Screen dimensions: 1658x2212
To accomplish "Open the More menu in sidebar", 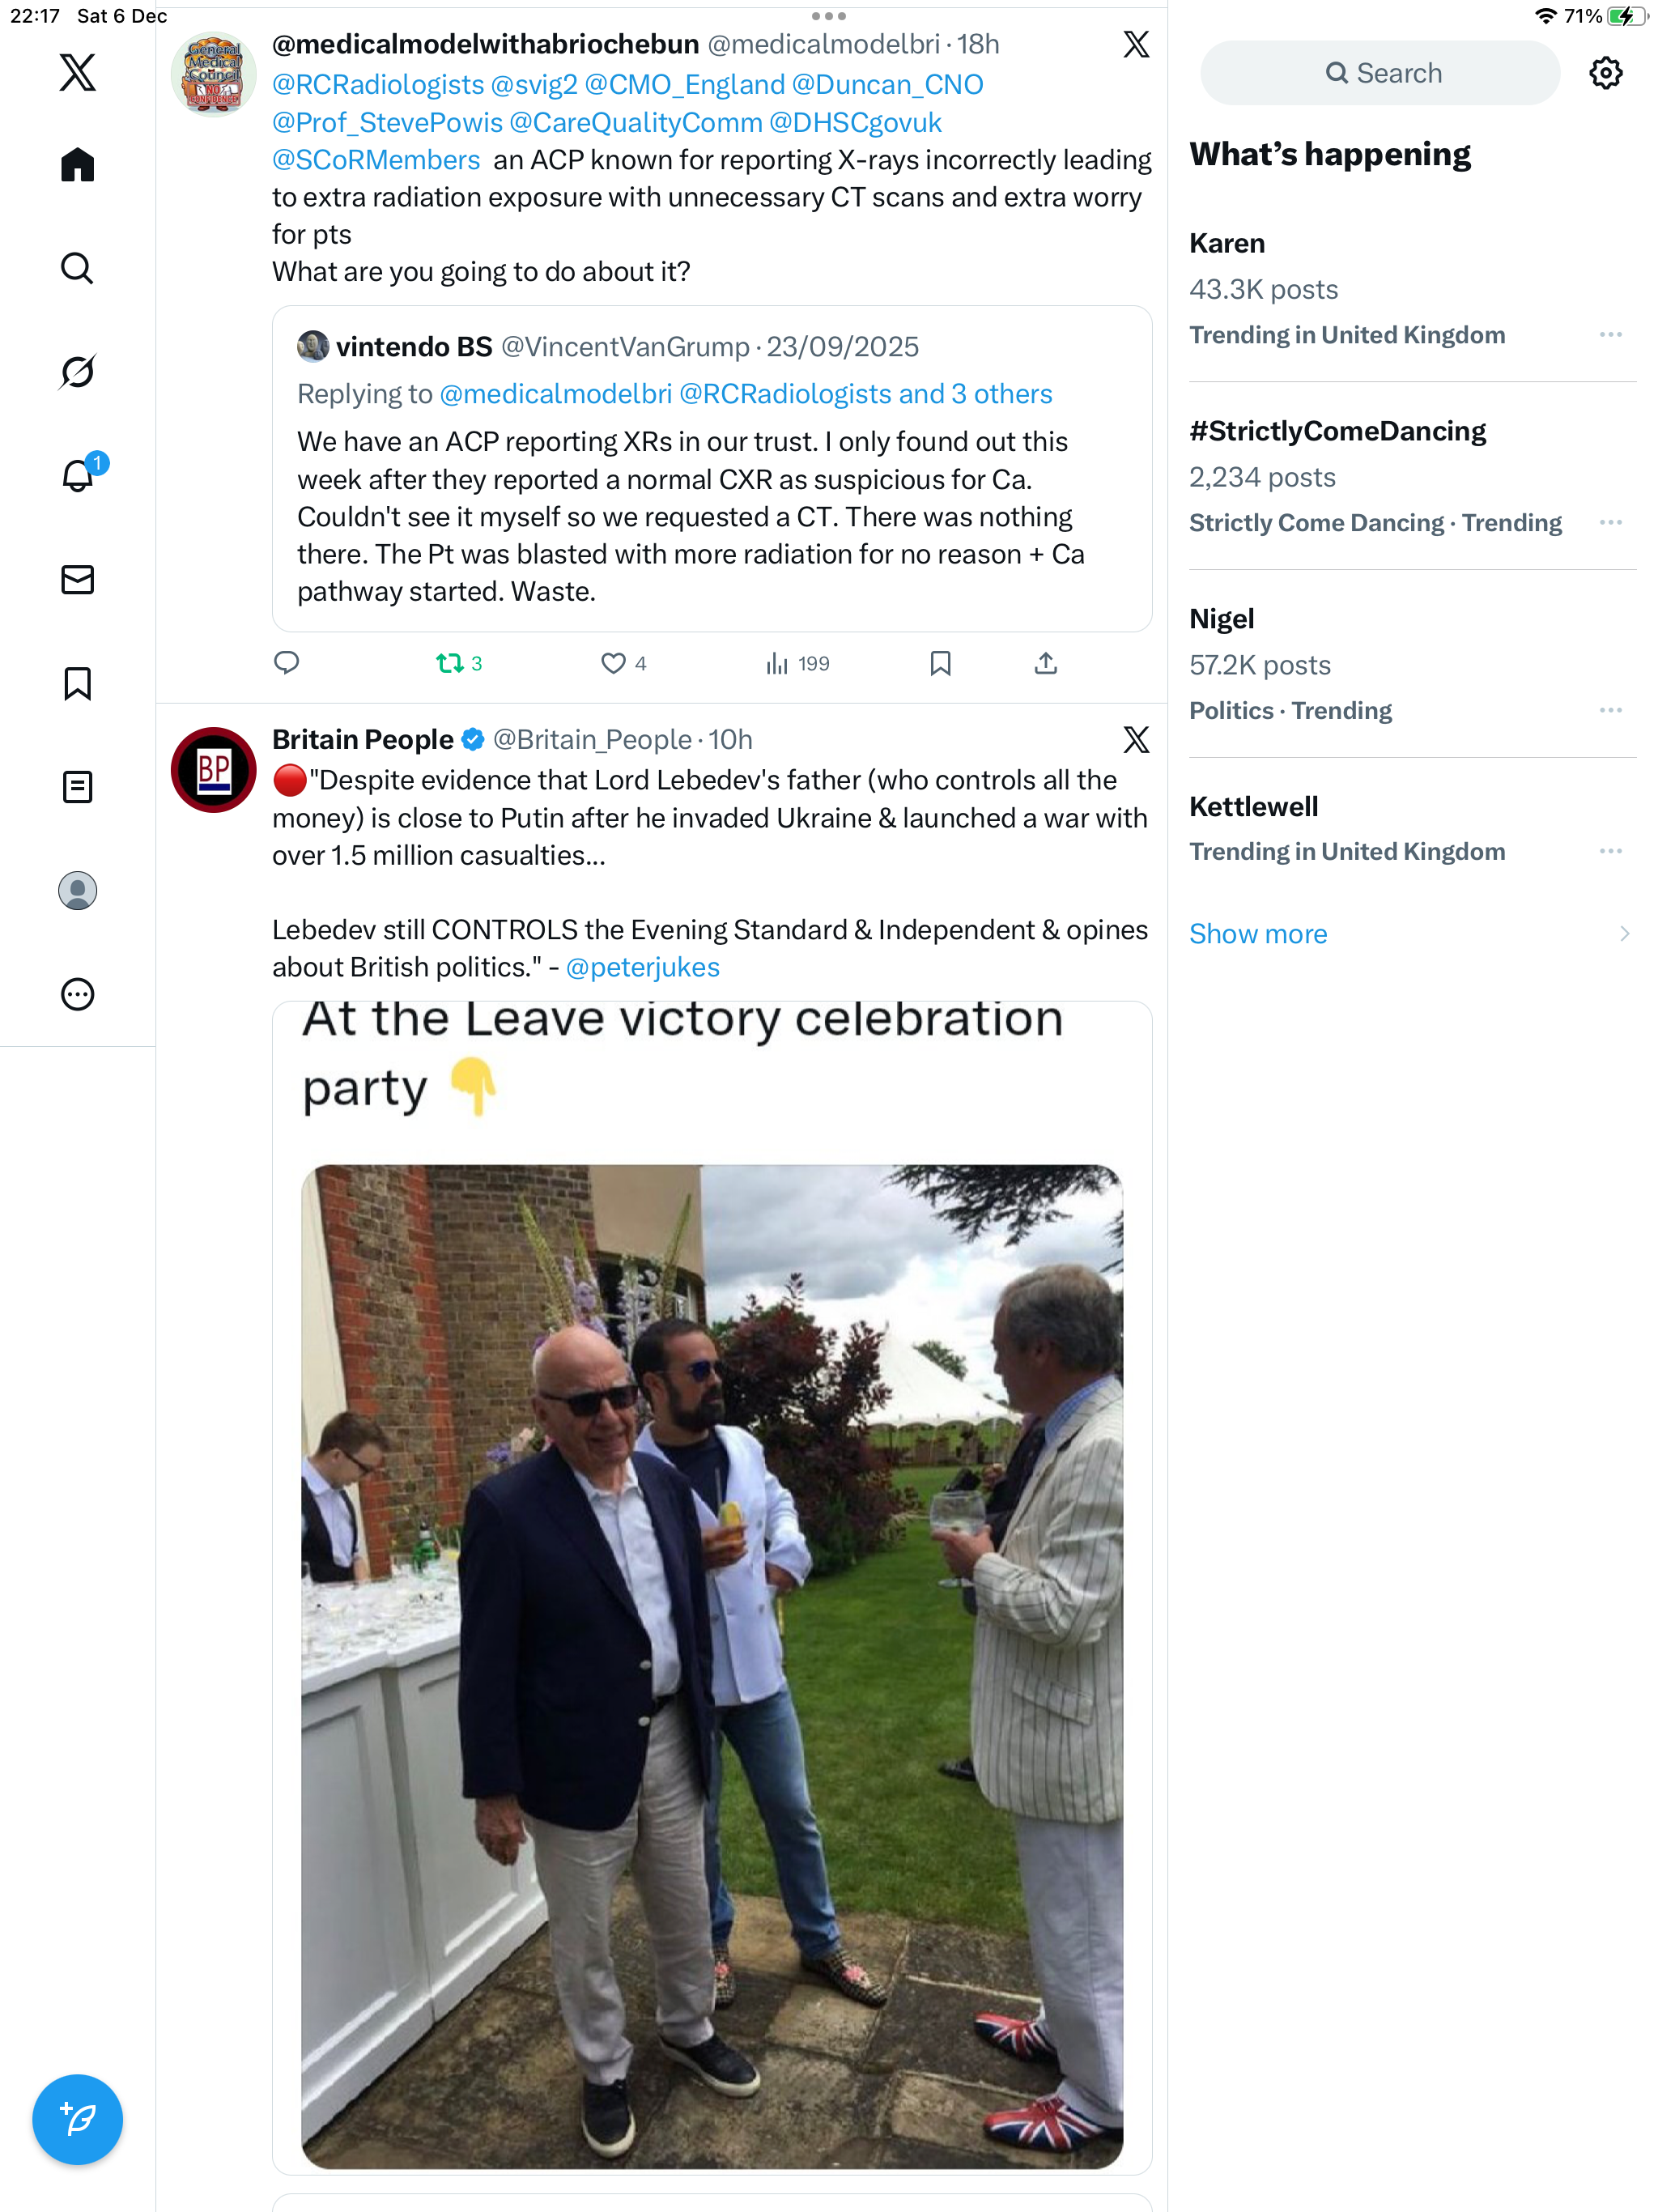I will [77, 994].
